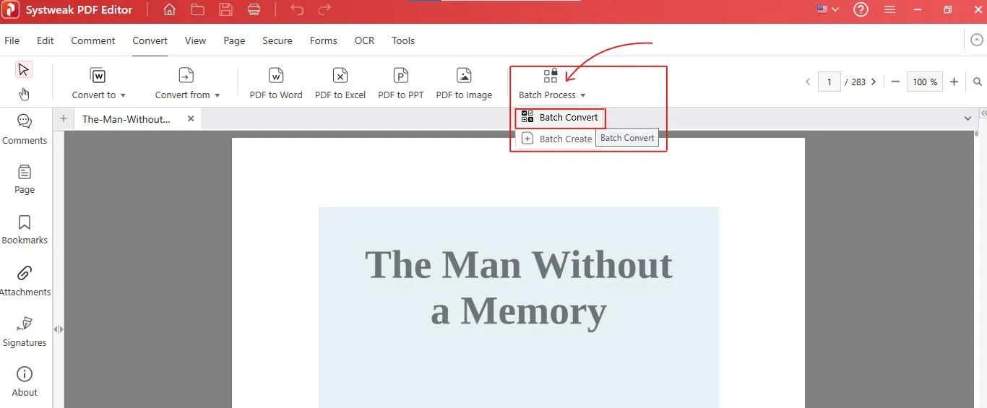Open the Attachments sidebar panel
This screenshot has height=408, width=987.
(25, 280)
